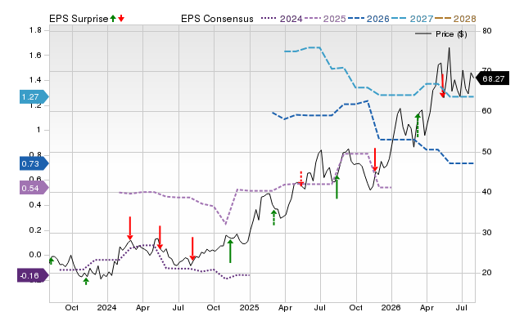Click the red down arrow in EPS Surprise legend
The width and height of the screenshot is (524, 312).
121,19
